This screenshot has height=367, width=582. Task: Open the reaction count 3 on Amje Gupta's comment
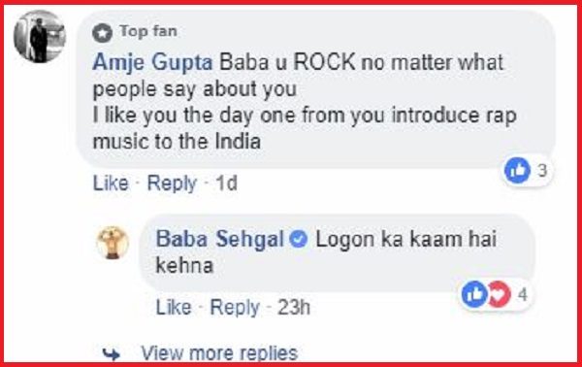click(x=542, y=171)
